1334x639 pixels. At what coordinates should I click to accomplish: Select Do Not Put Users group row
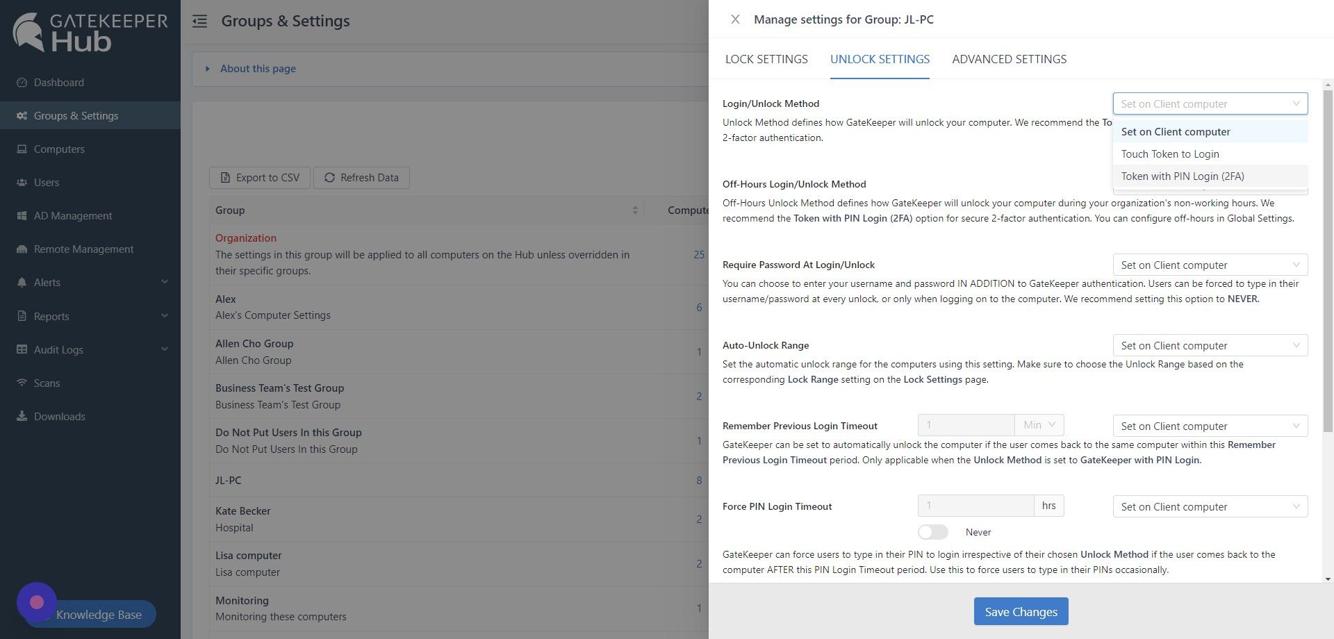coord(459,440)
